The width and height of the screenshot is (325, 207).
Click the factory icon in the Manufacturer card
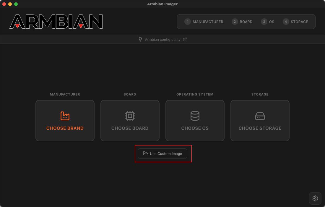[65, 116]
